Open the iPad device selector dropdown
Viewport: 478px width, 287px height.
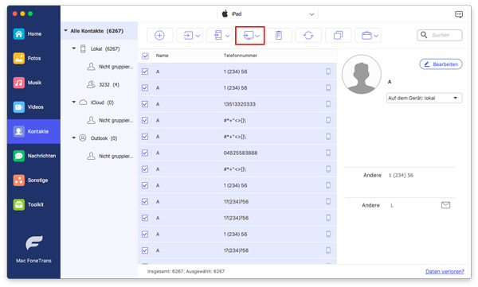click(268, 14)
